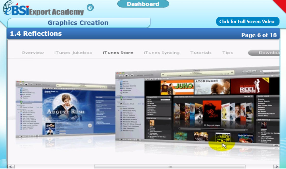The image size is (286, 169).
Task: Eject Steve's iPod using its eject icon
Action: coord(142,104)
